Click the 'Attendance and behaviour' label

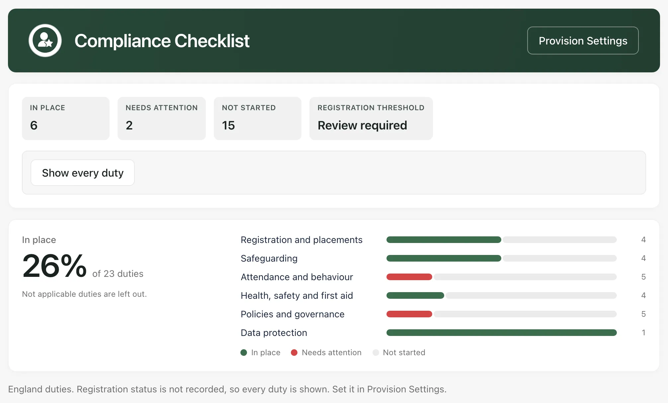coord(297,277)
